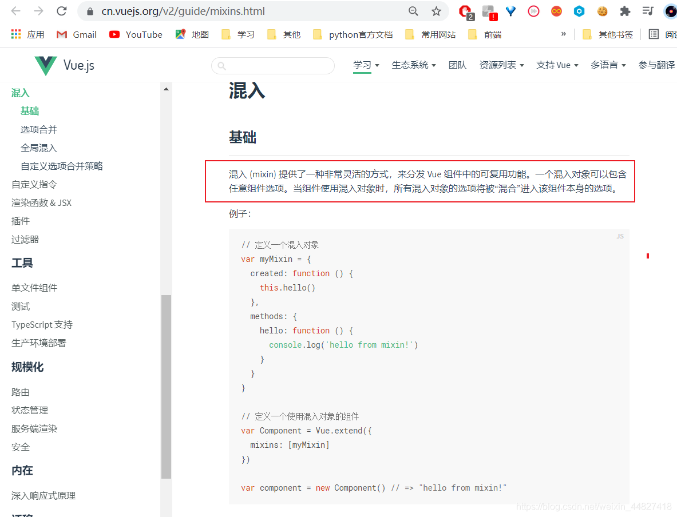Open the AdBlock extension icon
The image size is (677, 517).
[x=465, y=11]
